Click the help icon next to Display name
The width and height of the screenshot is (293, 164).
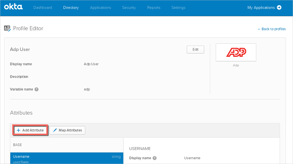pyautogui.click(x=154, y=158)
